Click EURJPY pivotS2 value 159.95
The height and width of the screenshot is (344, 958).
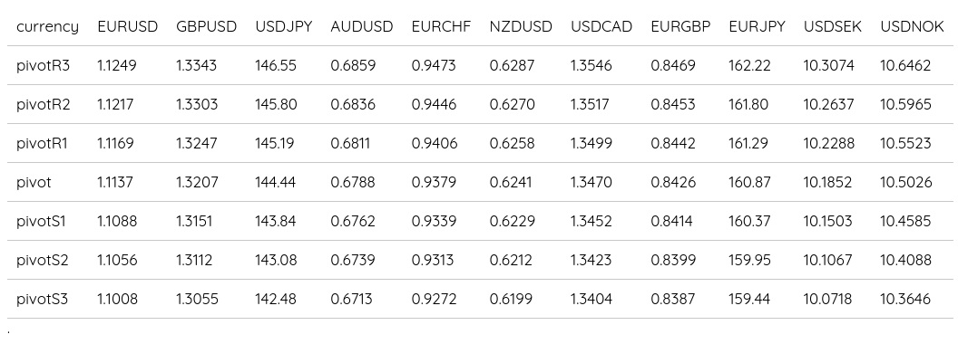point(749,261)
